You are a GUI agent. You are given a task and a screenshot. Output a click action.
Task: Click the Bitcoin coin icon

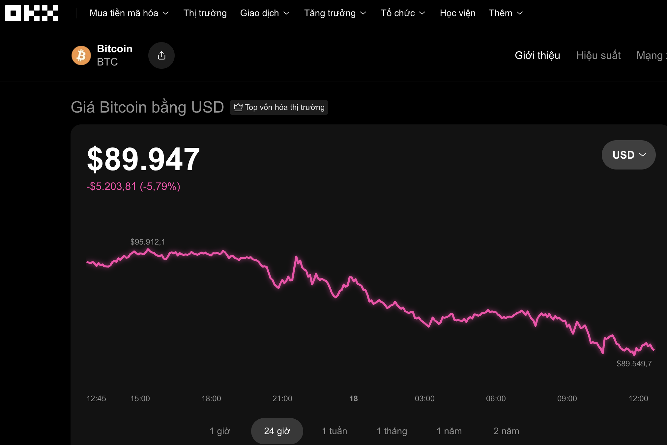point(81,55)
